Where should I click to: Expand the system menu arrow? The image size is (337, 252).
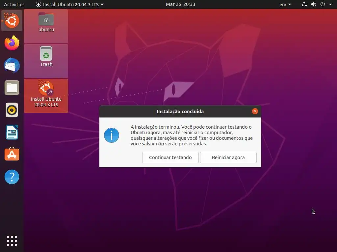pyautogui.click(x=330, y=4)
